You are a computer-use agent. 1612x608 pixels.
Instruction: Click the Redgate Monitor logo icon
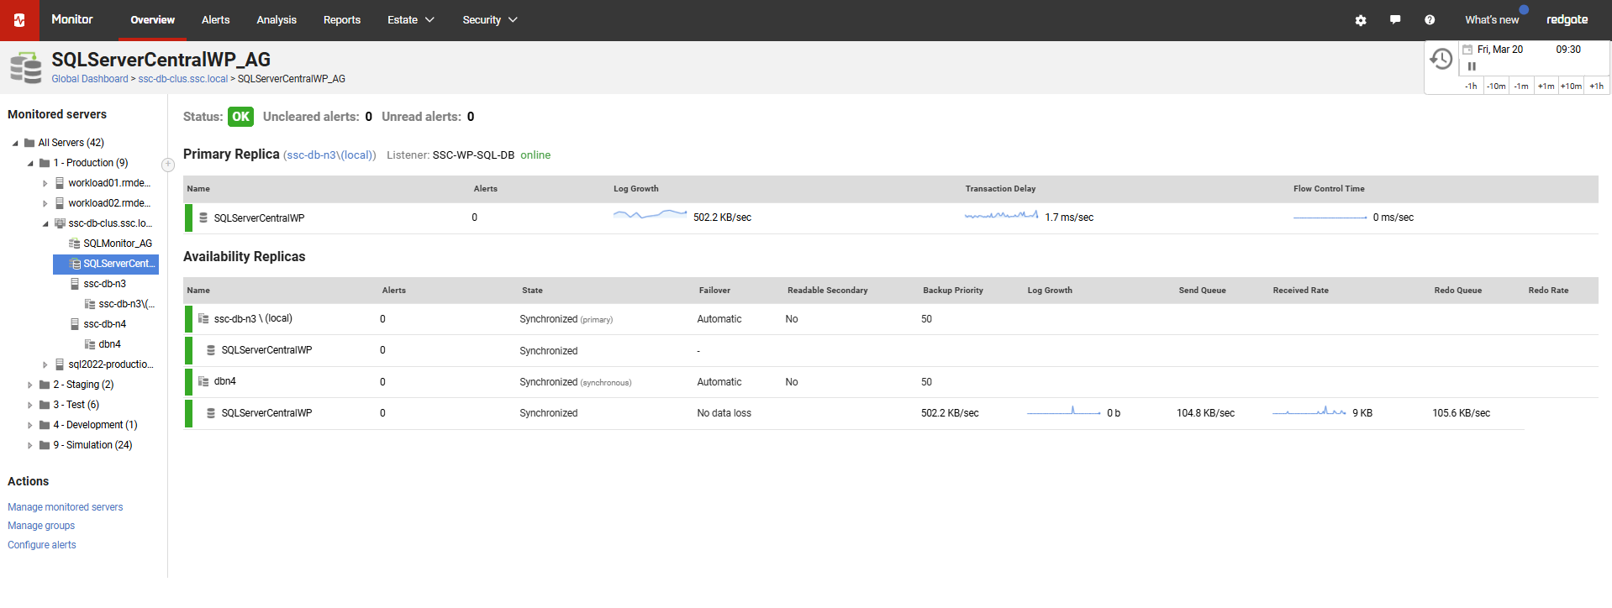[x=19, y=20]
